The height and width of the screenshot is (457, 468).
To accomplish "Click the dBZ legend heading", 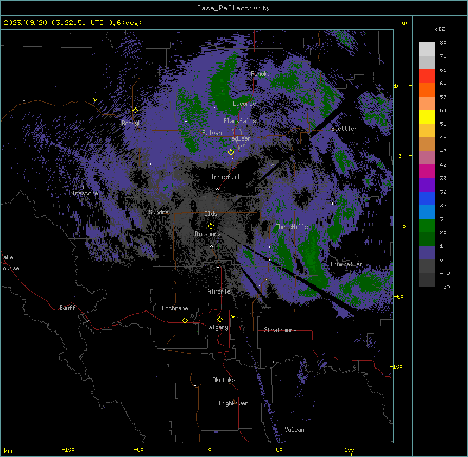I will [x=440, y=29].
